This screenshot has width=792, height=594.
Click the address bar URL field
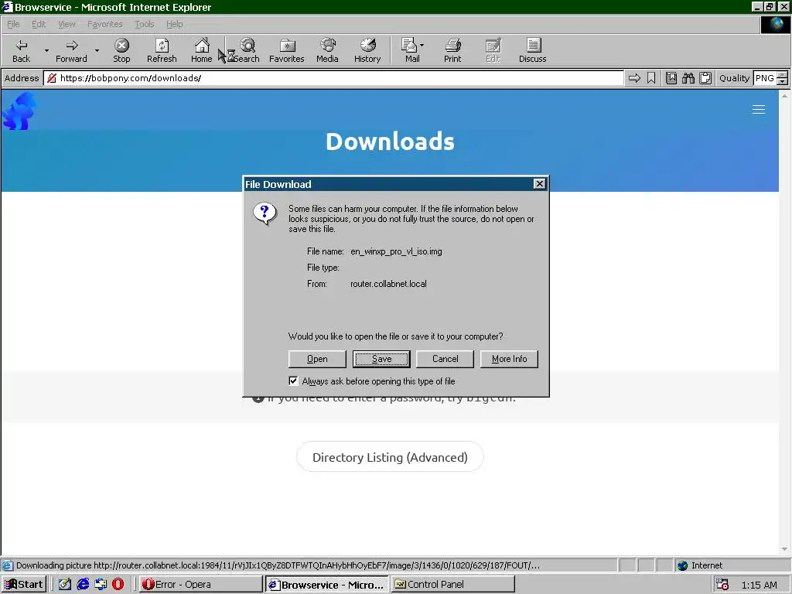pyautogui.click(x=333, y=78)
